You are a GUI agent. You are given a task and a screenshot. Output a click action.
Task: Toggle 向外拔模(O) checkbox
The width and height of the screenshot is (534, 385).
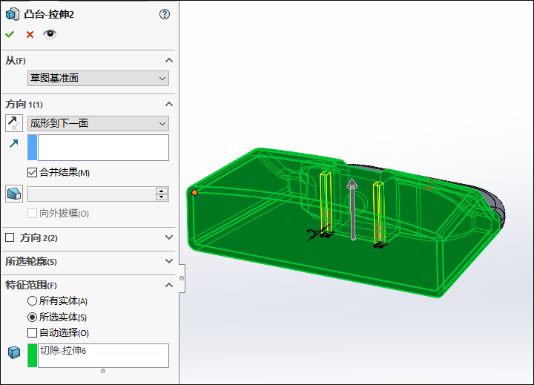coord(32,214)
